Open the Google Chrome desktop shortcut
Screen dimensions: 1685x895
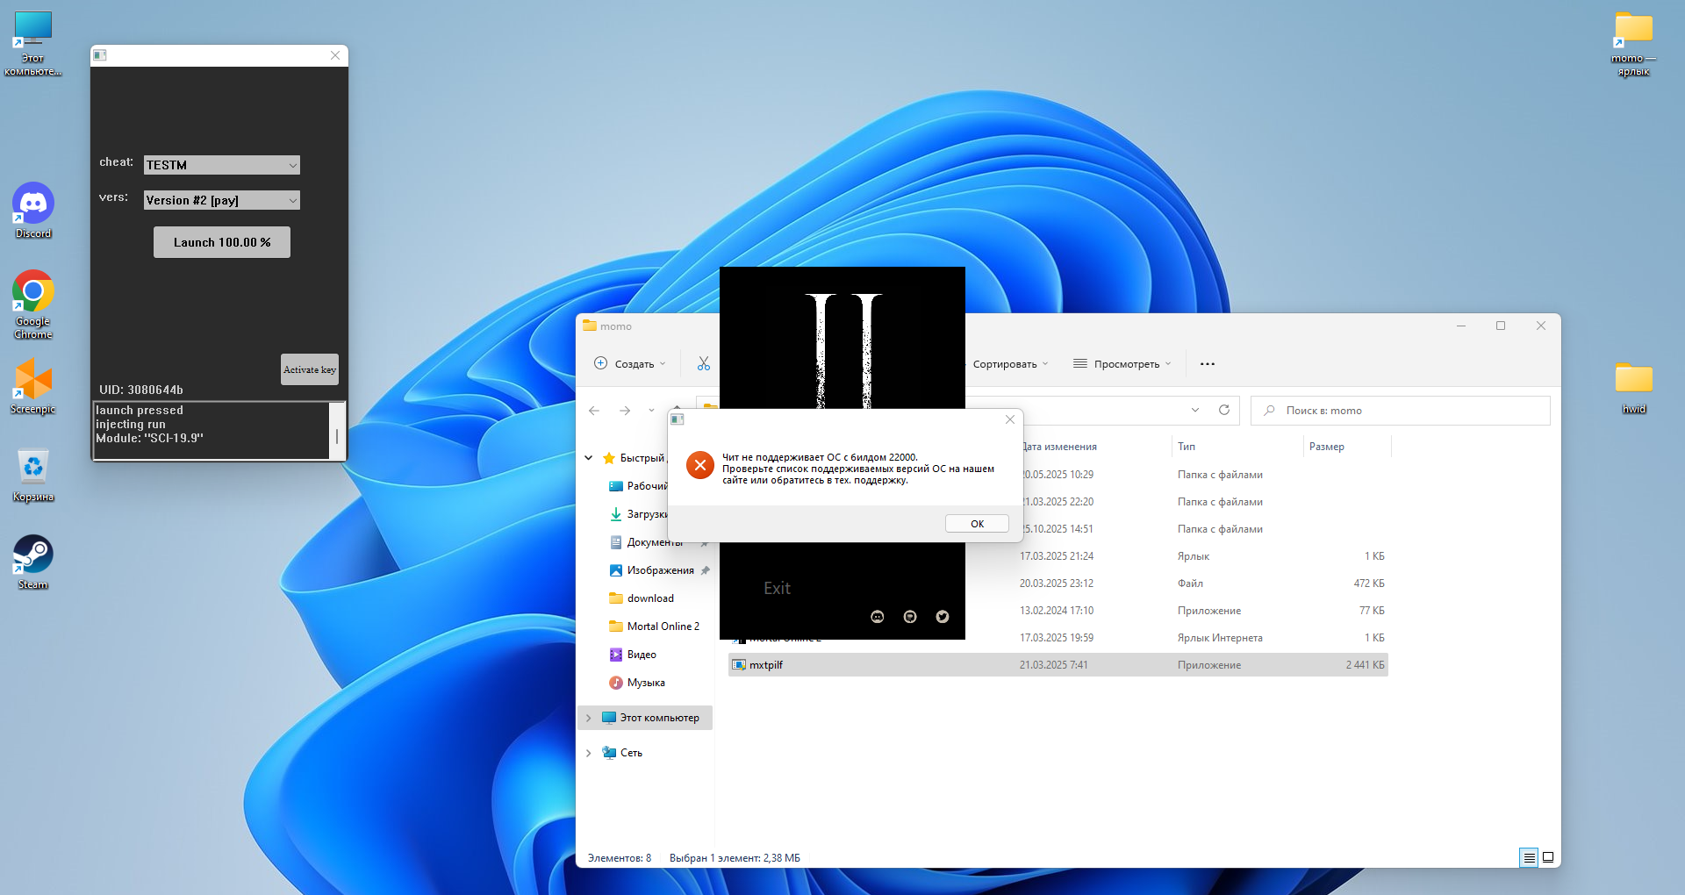33,304
